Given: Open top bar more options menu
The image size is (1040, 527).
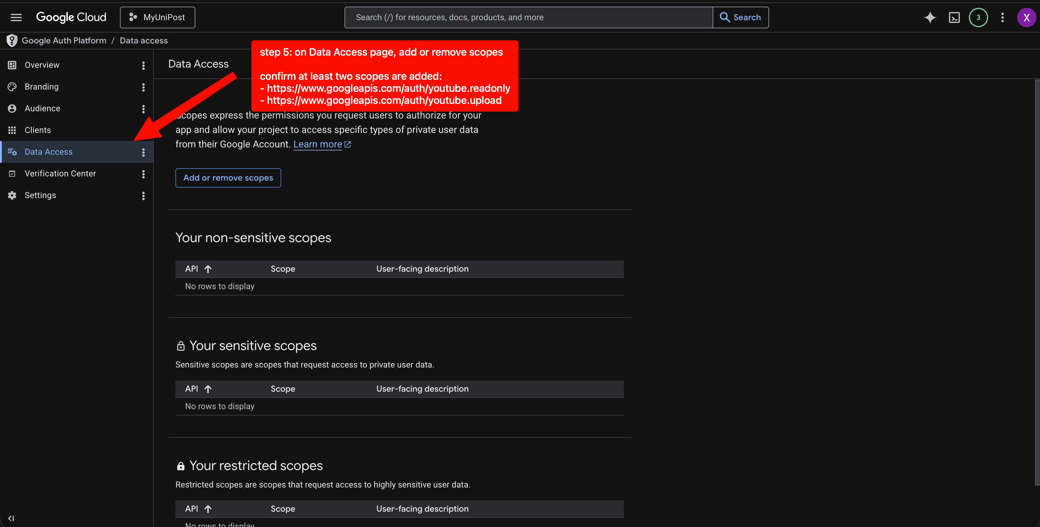Looking at the screenshot, I should pos(1002,17).
